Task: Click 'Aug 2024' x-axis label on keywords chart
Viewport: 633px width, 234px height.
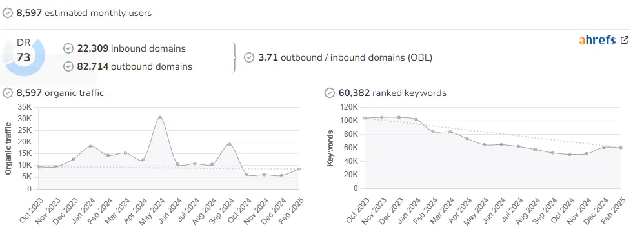Action: pyautogui.click(x=528, y=210)
